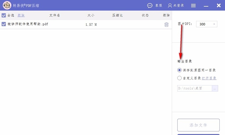225x135 pixels.
Task: Click the file size 1.57 M
Action: 91,24
